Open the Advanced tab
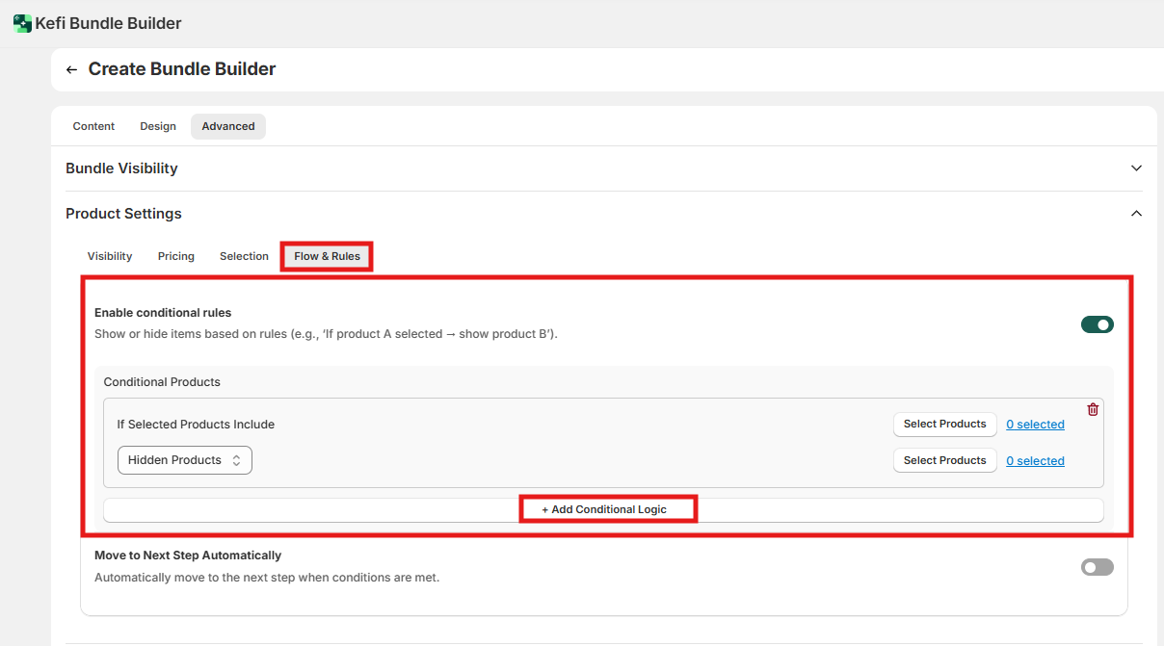This screenshot has height=646, width=1164. click(228, 126)
